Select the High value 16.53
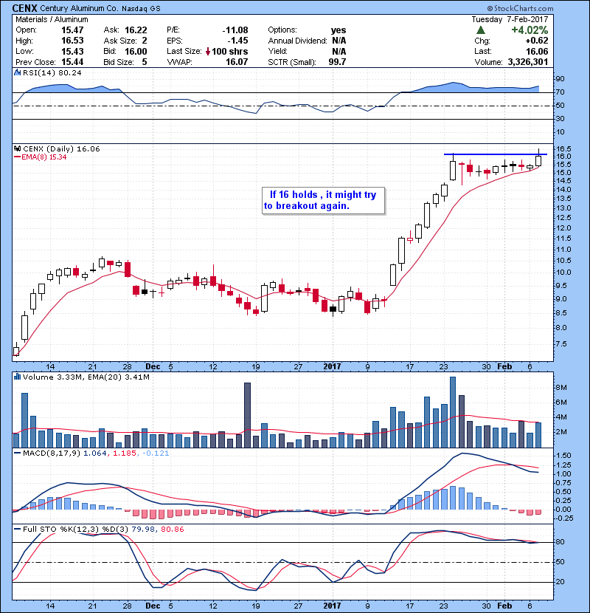This screenshot has height=613, width=590. tap(72, 41)
